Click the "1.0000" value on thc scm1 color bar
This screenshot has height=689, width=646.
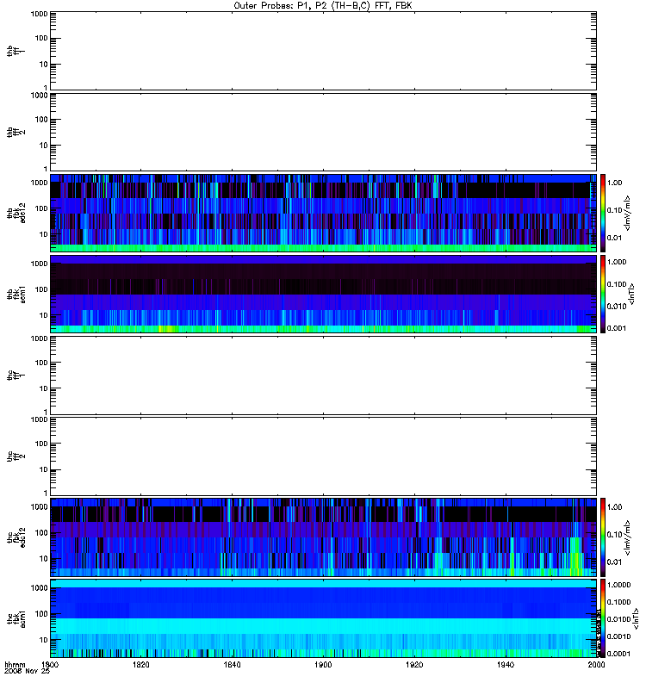click(x=618, y=585)
